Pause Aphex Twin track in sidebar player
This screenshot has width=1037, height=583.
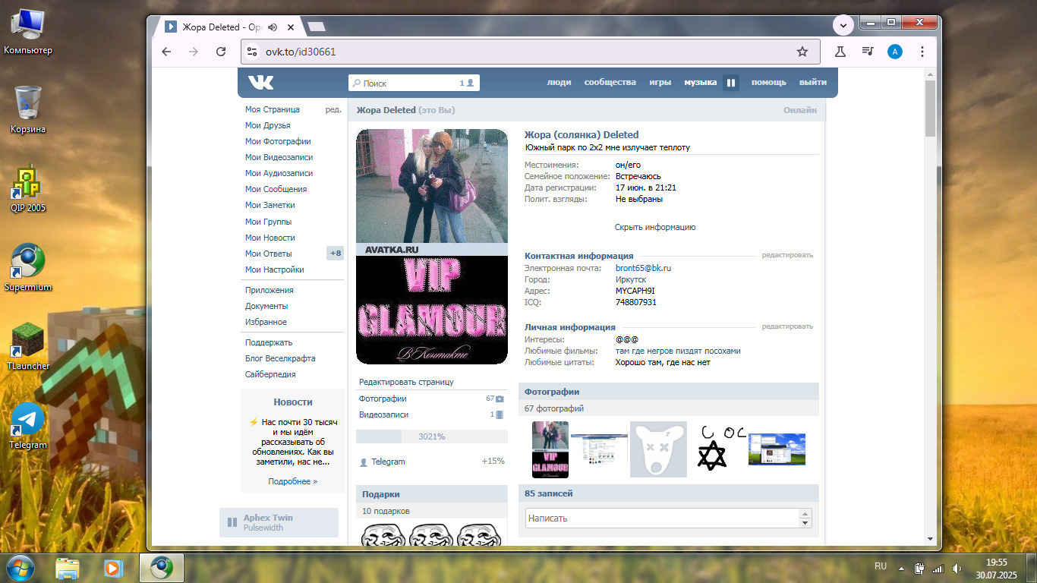click(x=232, y=522)
